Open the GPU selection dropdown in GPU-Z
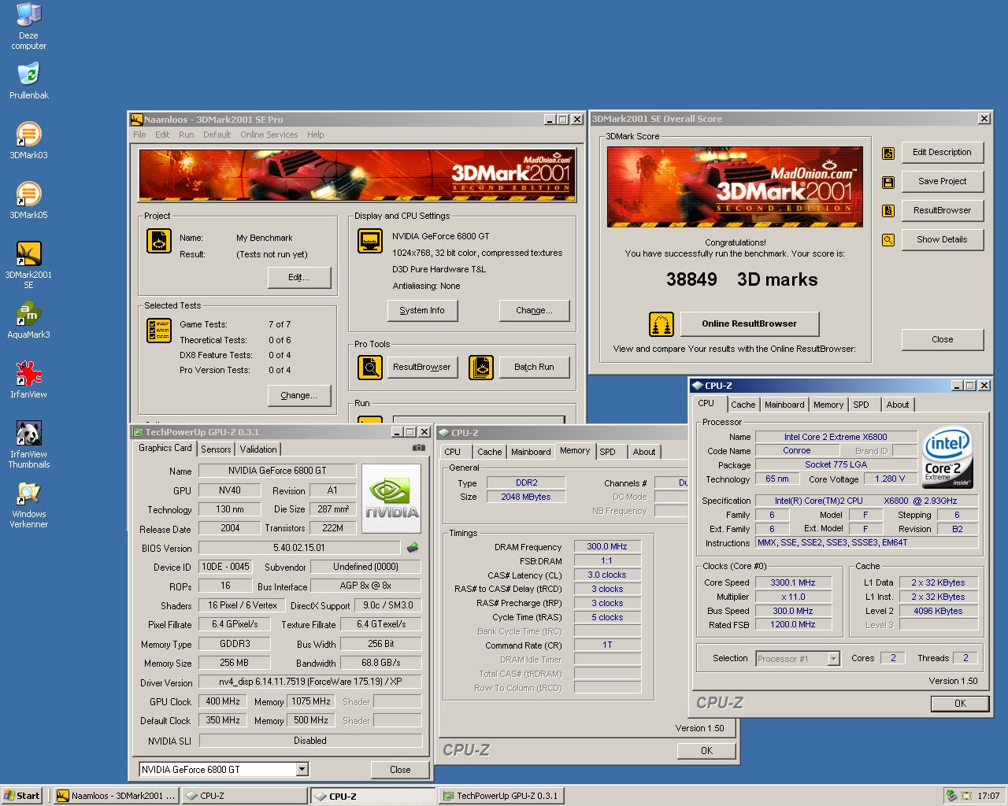 pos(302,770)
